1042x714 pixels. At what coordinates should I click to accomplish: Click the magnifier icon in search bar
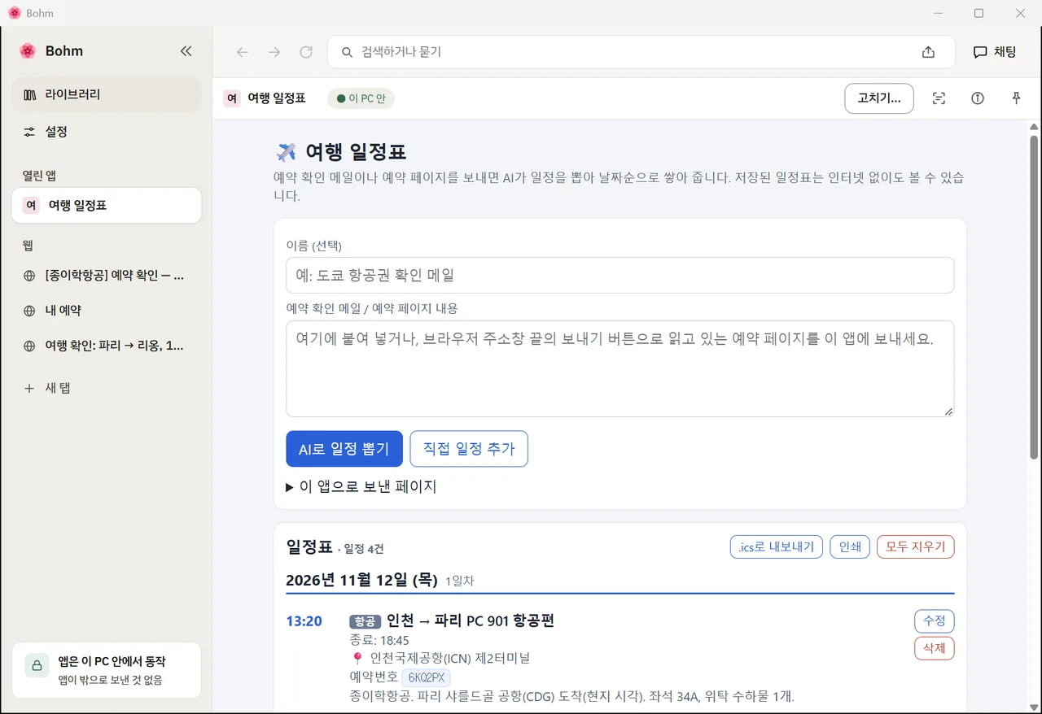pyautogui.click(x=347, y=52)
